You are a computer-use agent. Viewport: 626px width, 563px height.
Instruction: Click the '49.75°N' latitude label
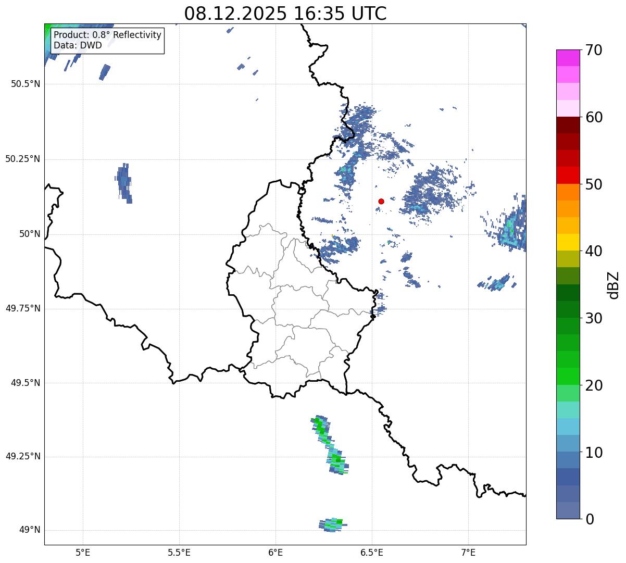(x=22, y=308)
